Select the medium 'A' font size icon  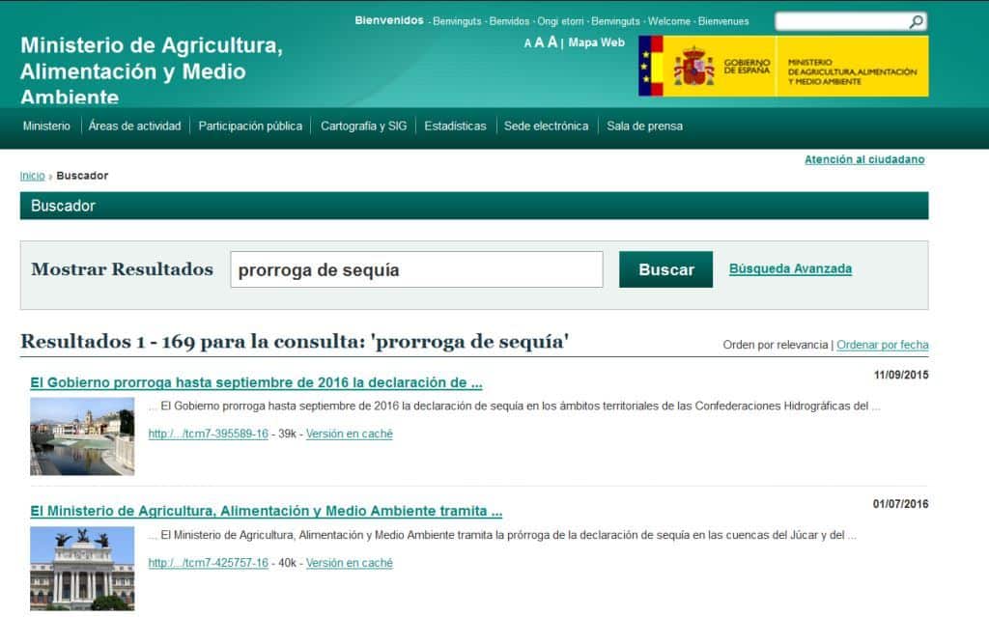point(539,42)
